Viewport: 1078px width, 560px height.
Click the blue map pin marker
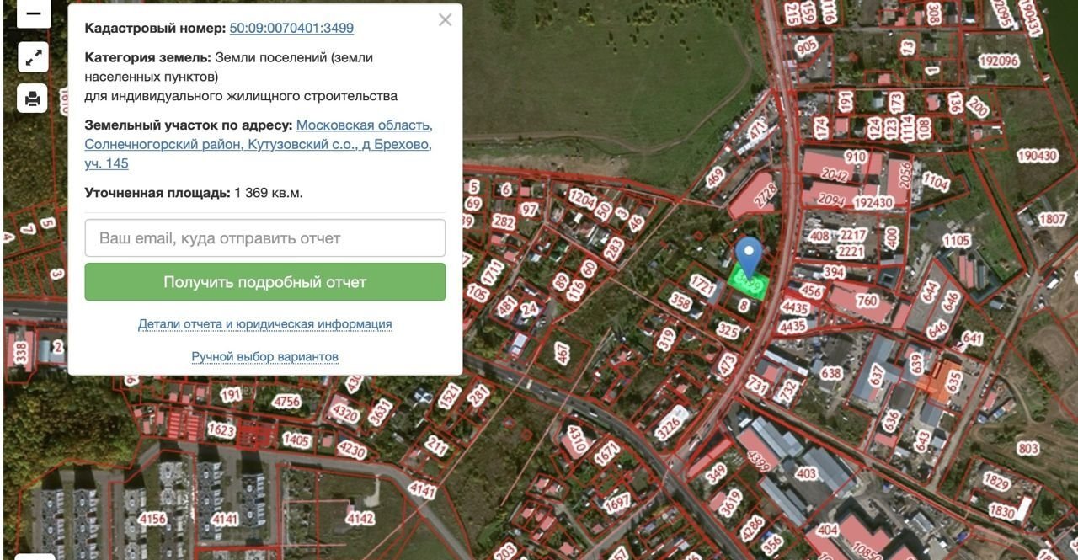749,256
